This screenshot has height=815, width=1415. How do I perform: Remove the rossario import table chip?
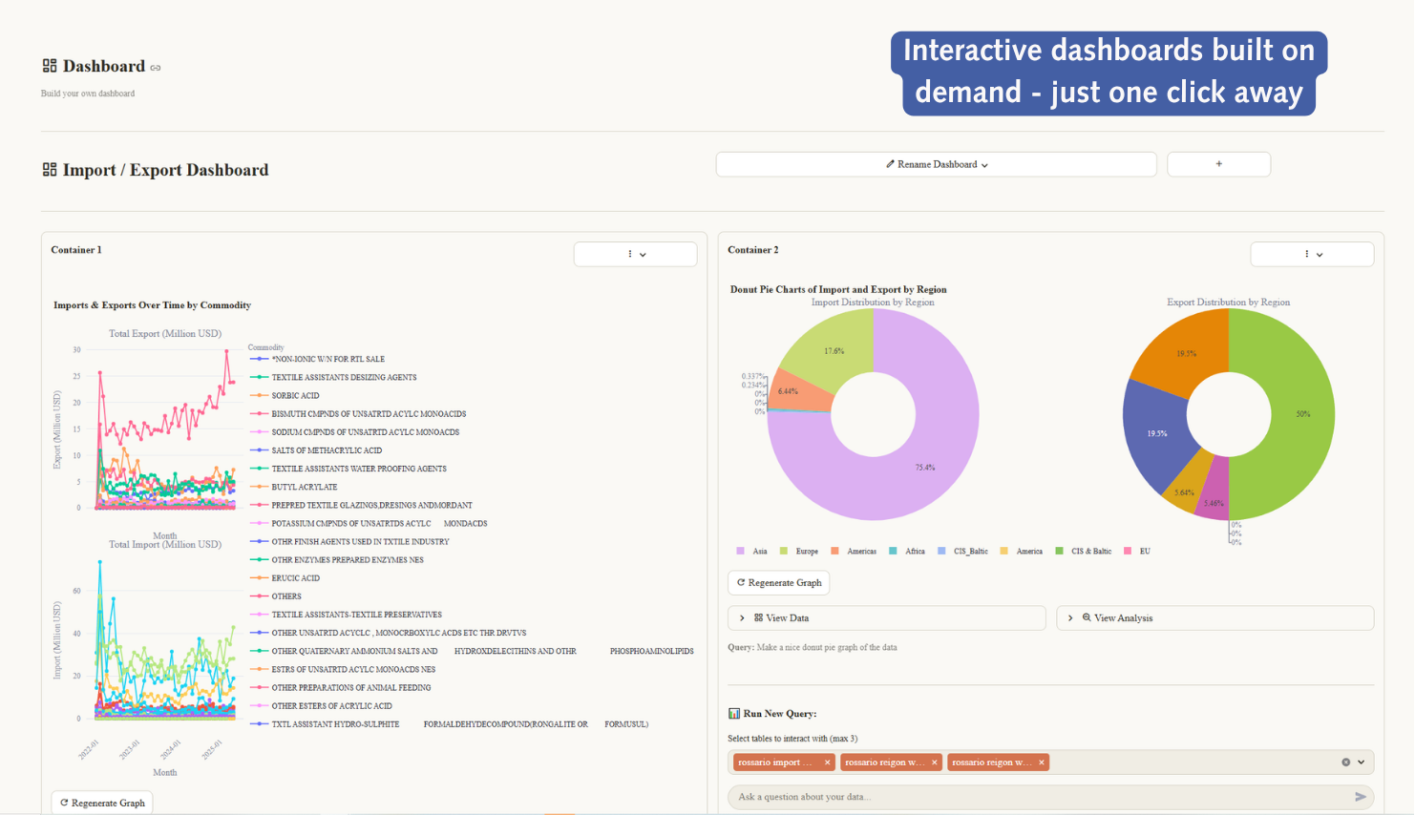pos(827,763)
